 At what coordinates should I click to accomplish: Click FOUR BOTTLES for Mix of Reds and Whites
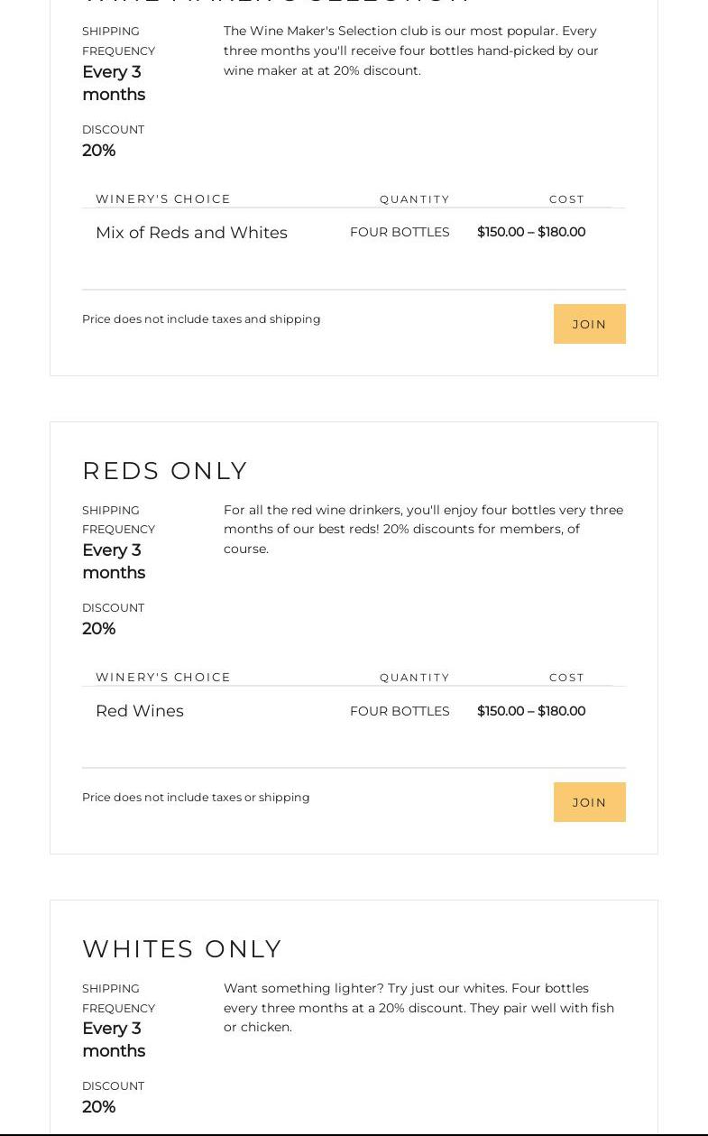tap(400, 232)
